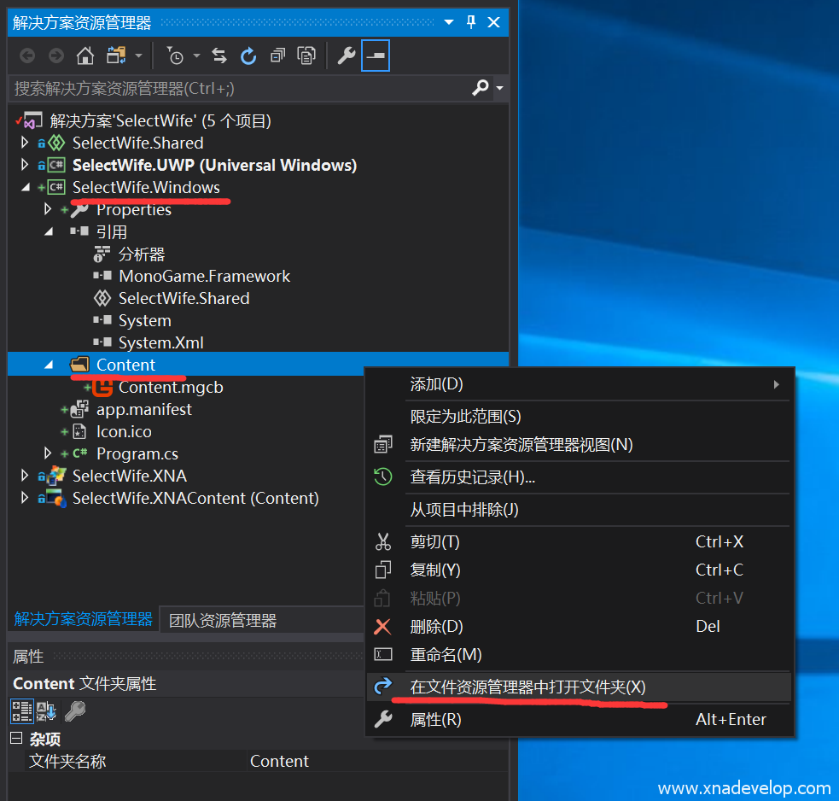Click the wrench Properties icon in the toolbar
The height and width of the screenshot is (801, 839).
click(347, 56)
